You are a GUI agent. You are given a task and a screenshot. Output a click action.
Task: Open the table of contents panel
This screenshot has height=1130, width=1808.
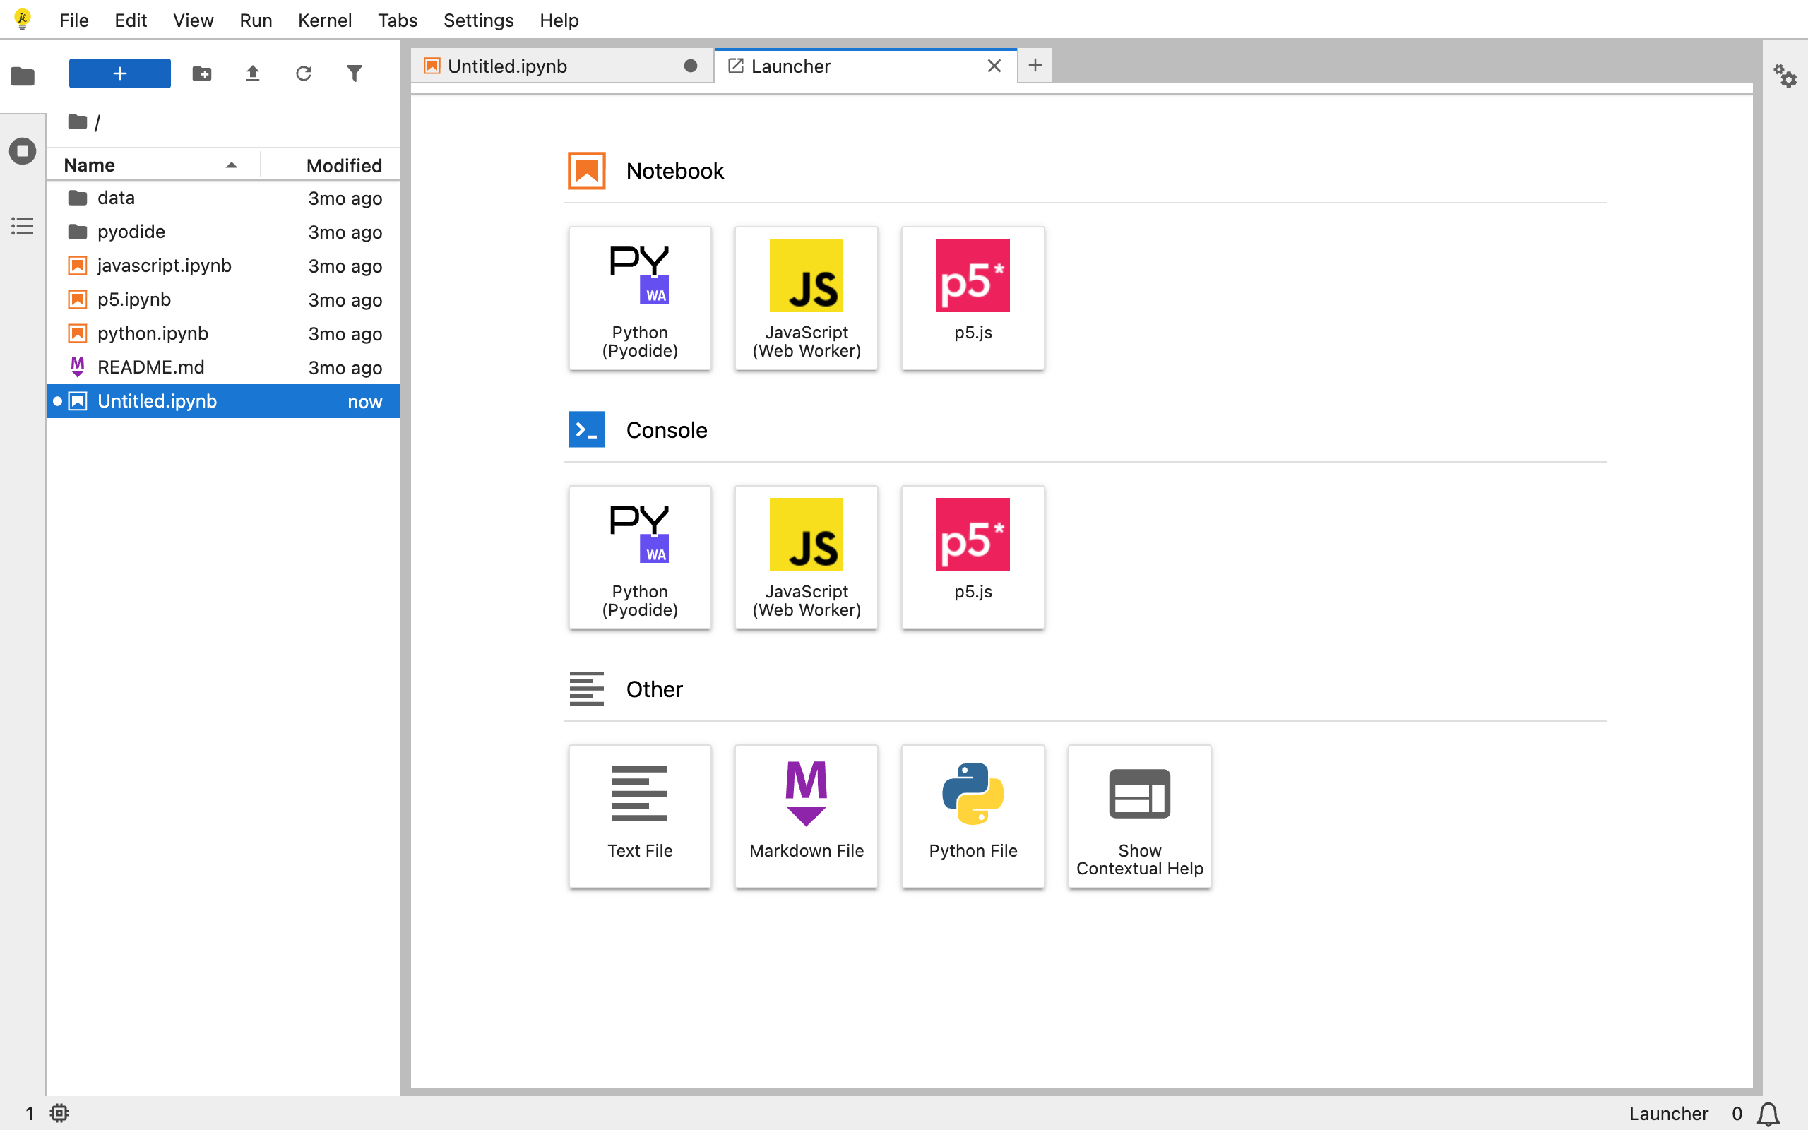(23, 226)
